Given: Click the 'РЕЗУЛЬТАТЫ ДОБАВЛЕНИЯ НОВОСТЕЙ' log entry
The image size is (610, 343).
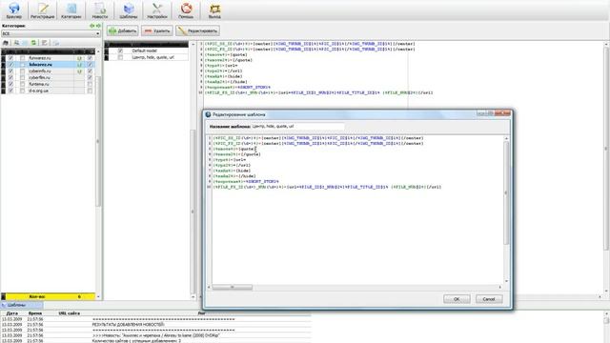Looking at the screenshot, I should coord(129,324).
